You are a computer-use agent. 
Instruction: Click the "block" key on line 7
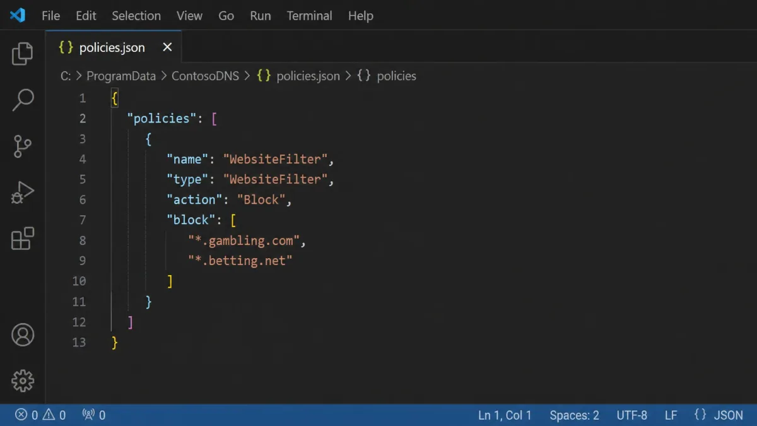[191, 220]
